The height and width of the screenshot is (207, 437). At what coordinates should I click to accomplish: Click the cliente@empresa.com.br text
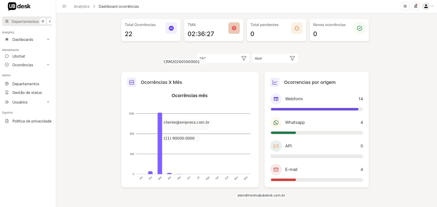click(x=187, y=122)
